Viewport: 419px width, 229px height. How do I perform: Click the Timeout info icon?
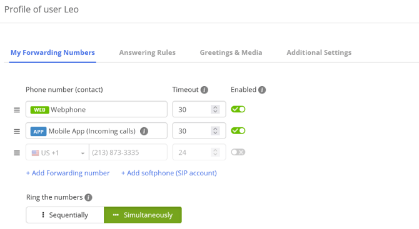click(204, 90)
